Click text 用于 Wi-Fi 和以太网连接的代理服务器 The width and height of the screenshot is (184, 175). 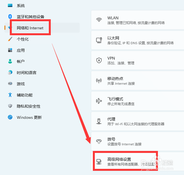click(136, 124)
